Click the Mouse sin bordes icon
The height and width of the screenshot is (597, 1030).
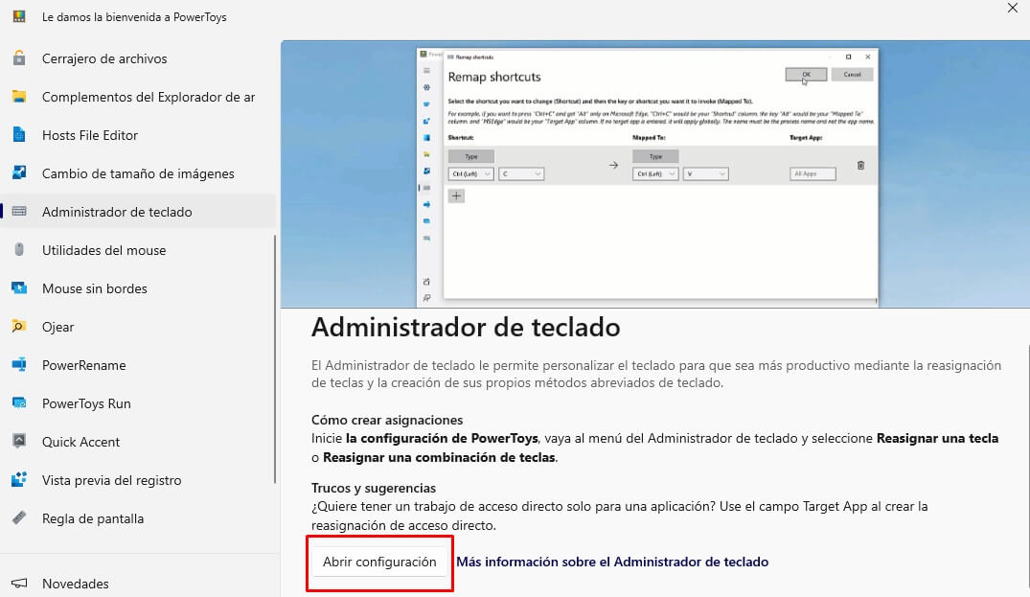(19, 287)
